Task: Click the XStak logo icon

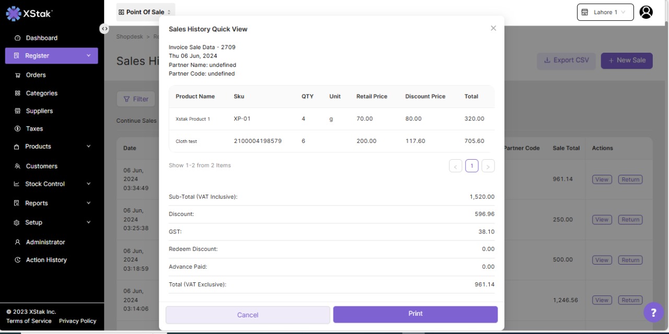Action: tap(13, 14)
